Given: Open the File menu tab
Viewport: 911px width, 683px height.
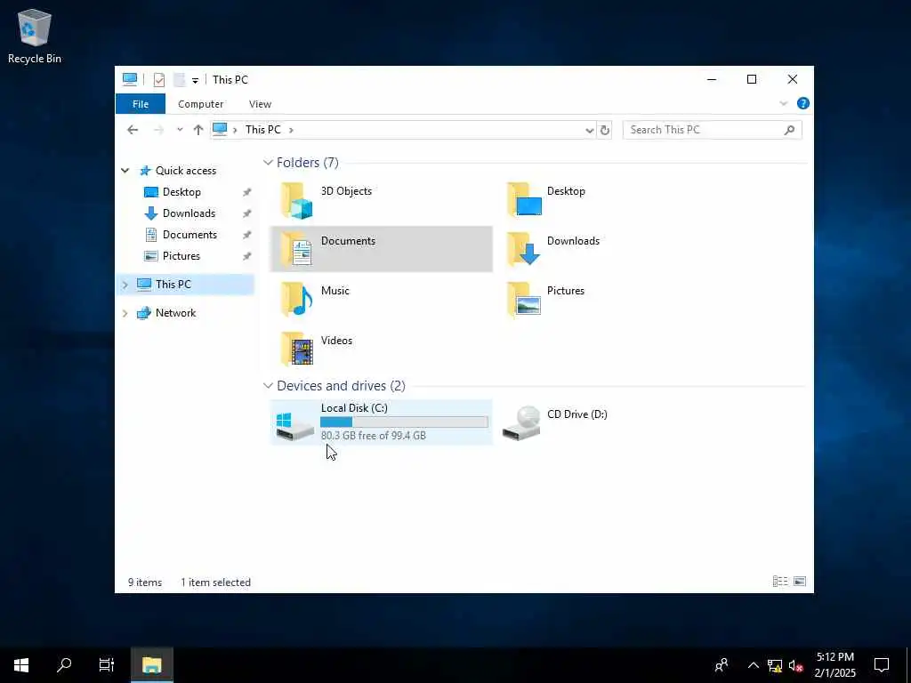Looking at the screenshot, I should coord(140,104).
